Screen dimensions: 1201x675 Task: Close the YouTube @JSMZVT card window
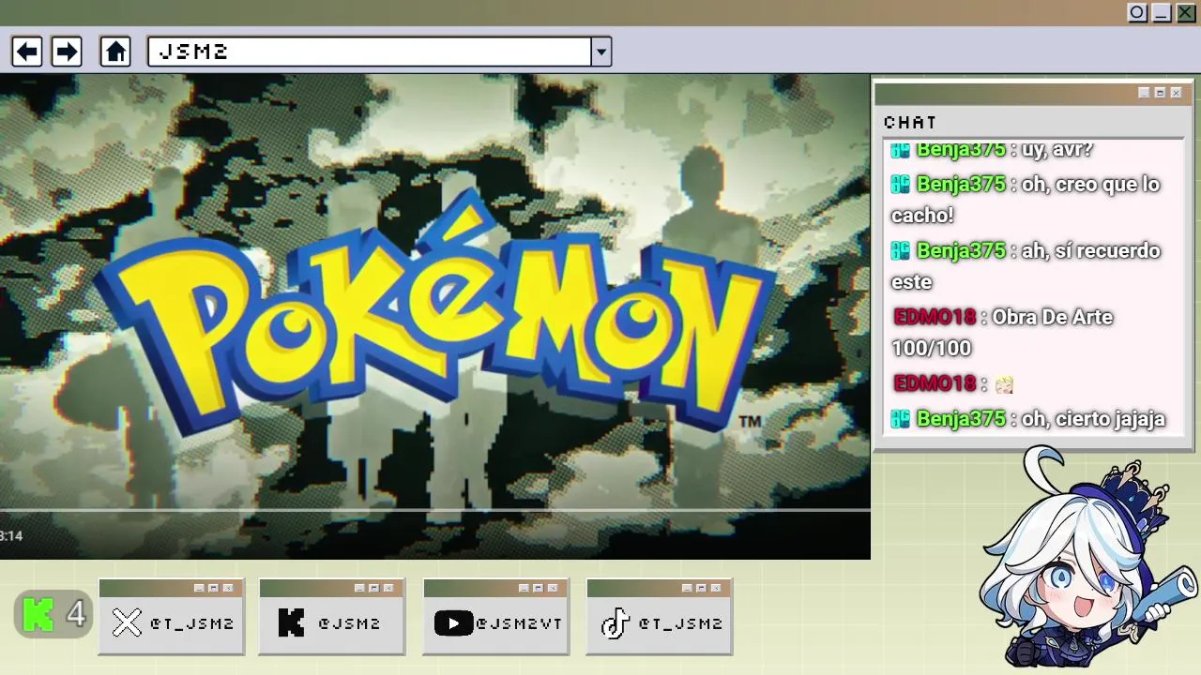(x=553, y=588)
